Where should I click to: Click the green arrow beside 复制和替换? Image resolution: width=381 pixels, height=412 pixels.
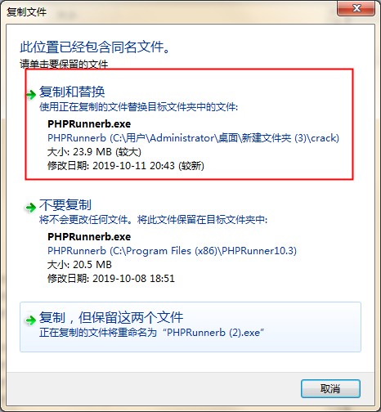coord(31,94)
